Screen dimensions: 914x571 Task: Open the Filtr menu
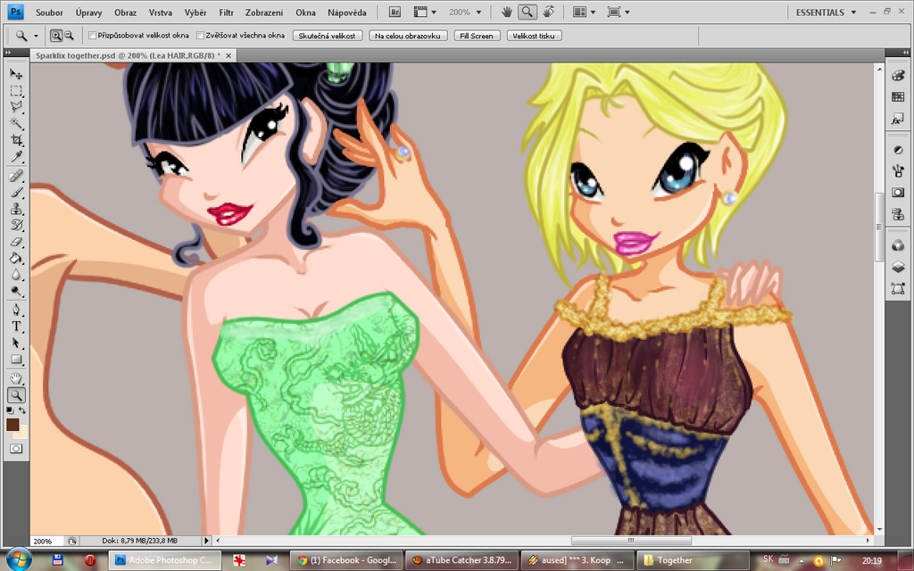[x=226, y=12]
